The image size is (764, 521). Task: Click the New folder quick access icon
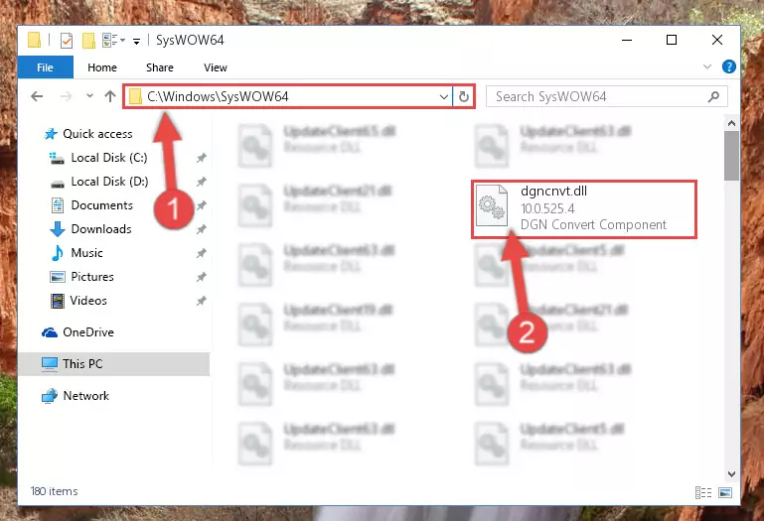point(88,40)
